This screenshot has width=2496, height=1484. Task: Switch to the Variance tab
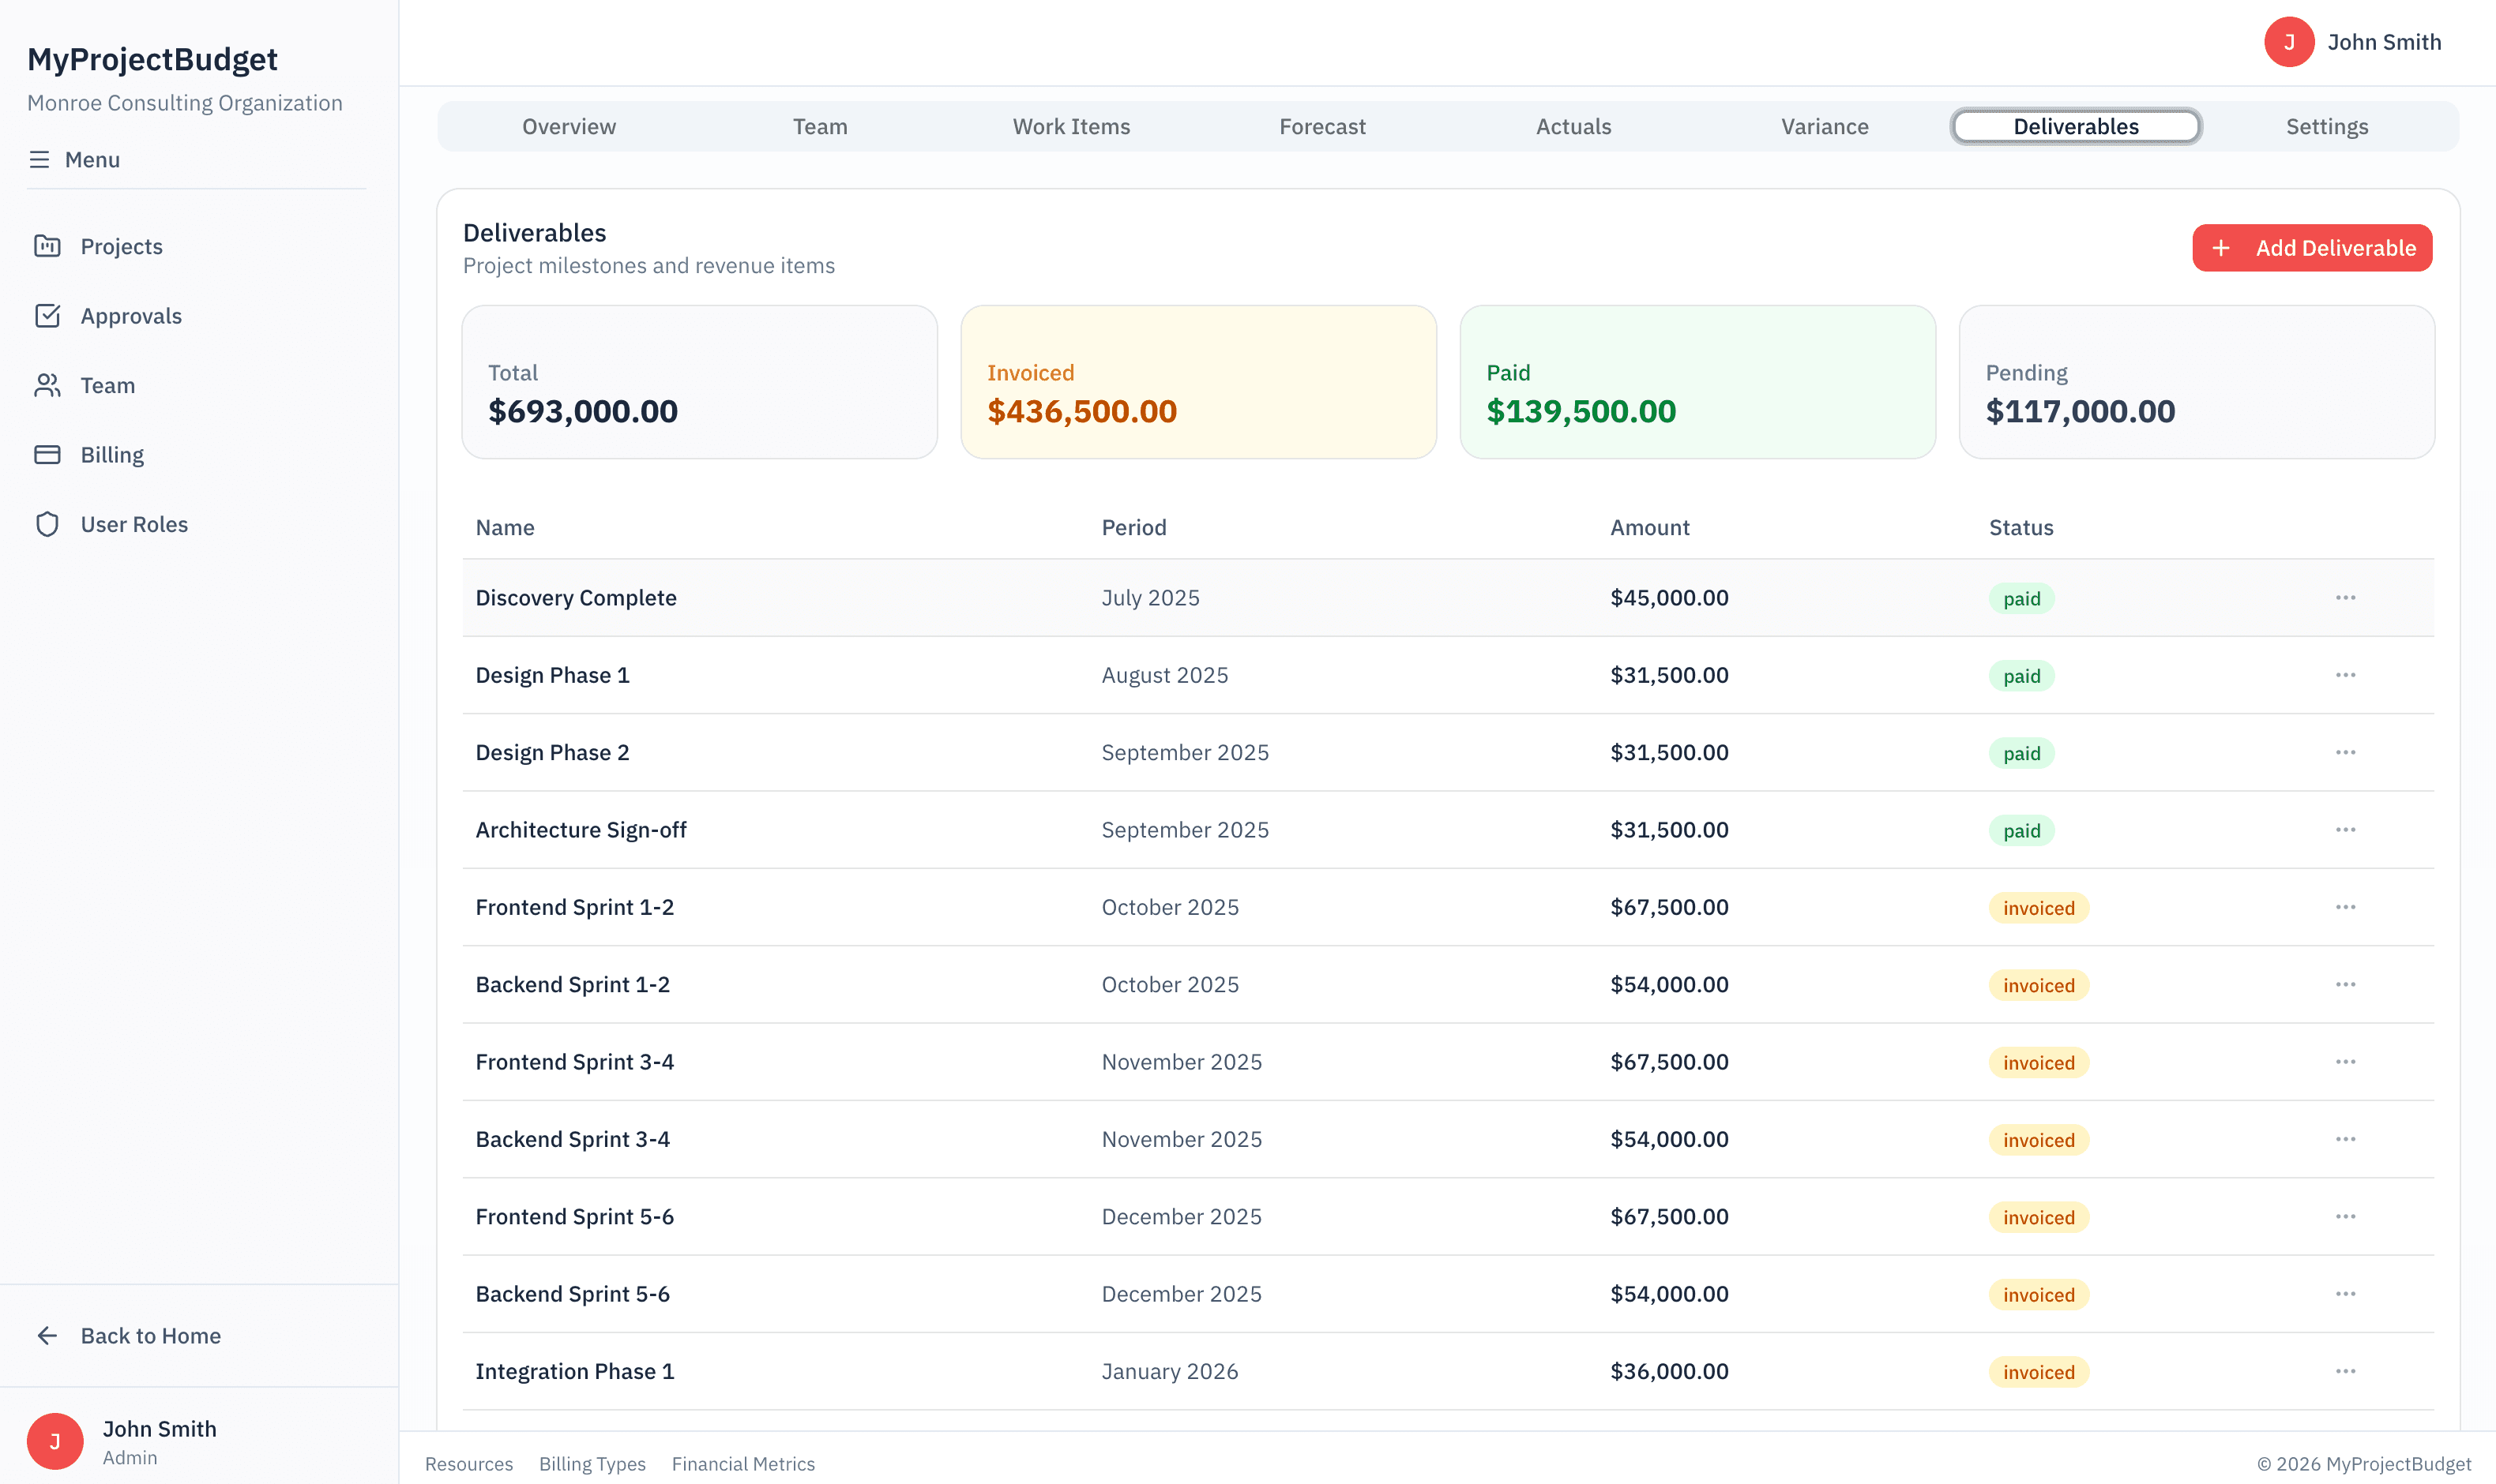tap(1824, 126)
